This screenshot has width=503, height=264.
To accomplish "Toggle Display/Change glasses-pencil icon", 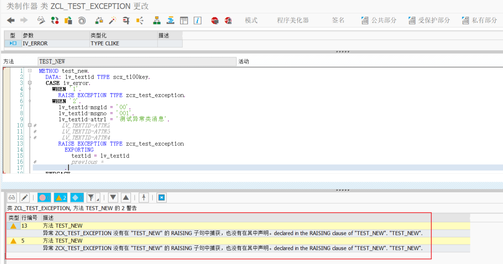I will (x=41, y=20).
